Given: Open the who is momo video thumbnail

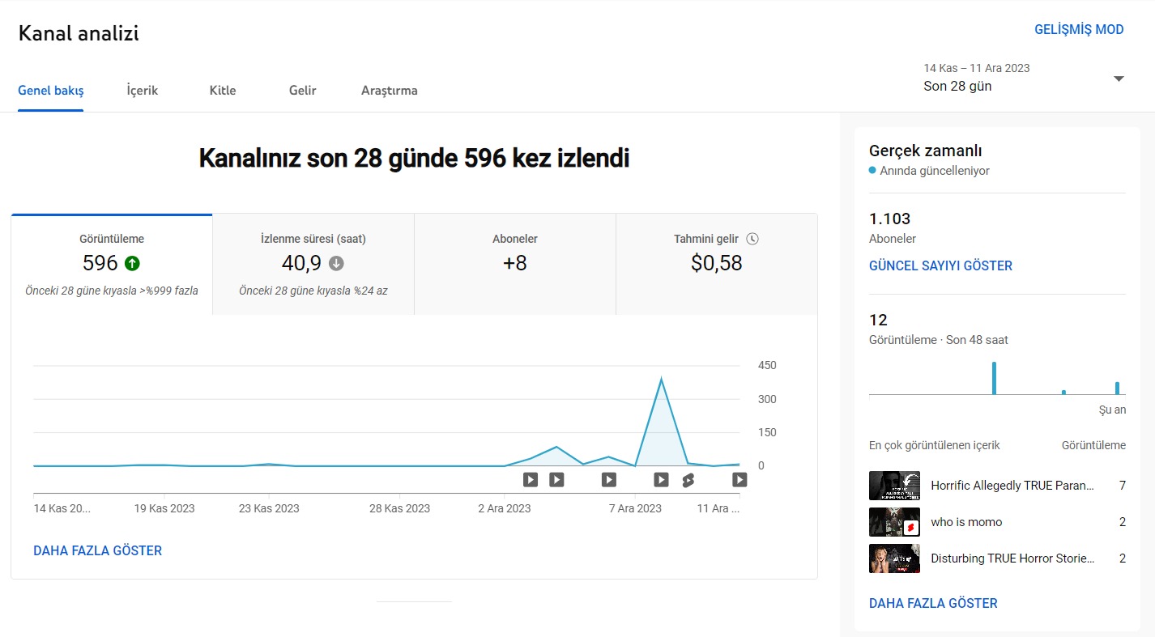Looking at the screenshot, I should click(x=894, y=522).
